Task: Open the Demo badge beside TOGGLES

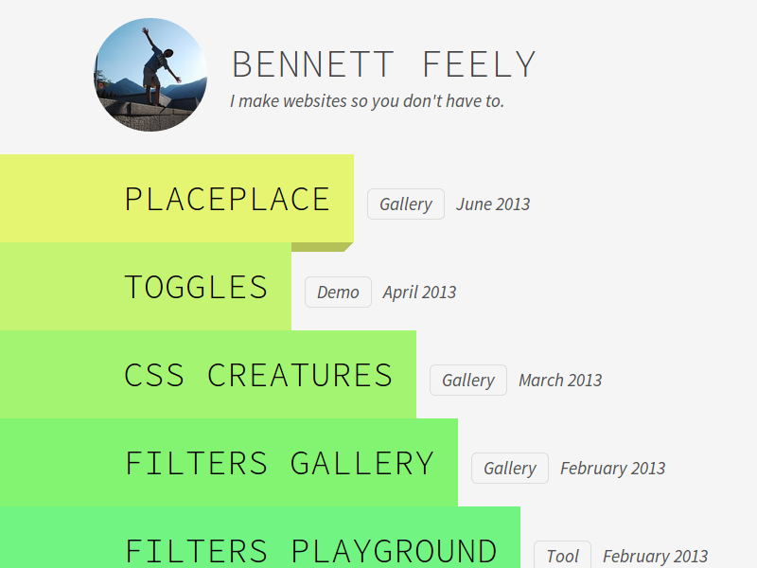Action: pos(338,292)
